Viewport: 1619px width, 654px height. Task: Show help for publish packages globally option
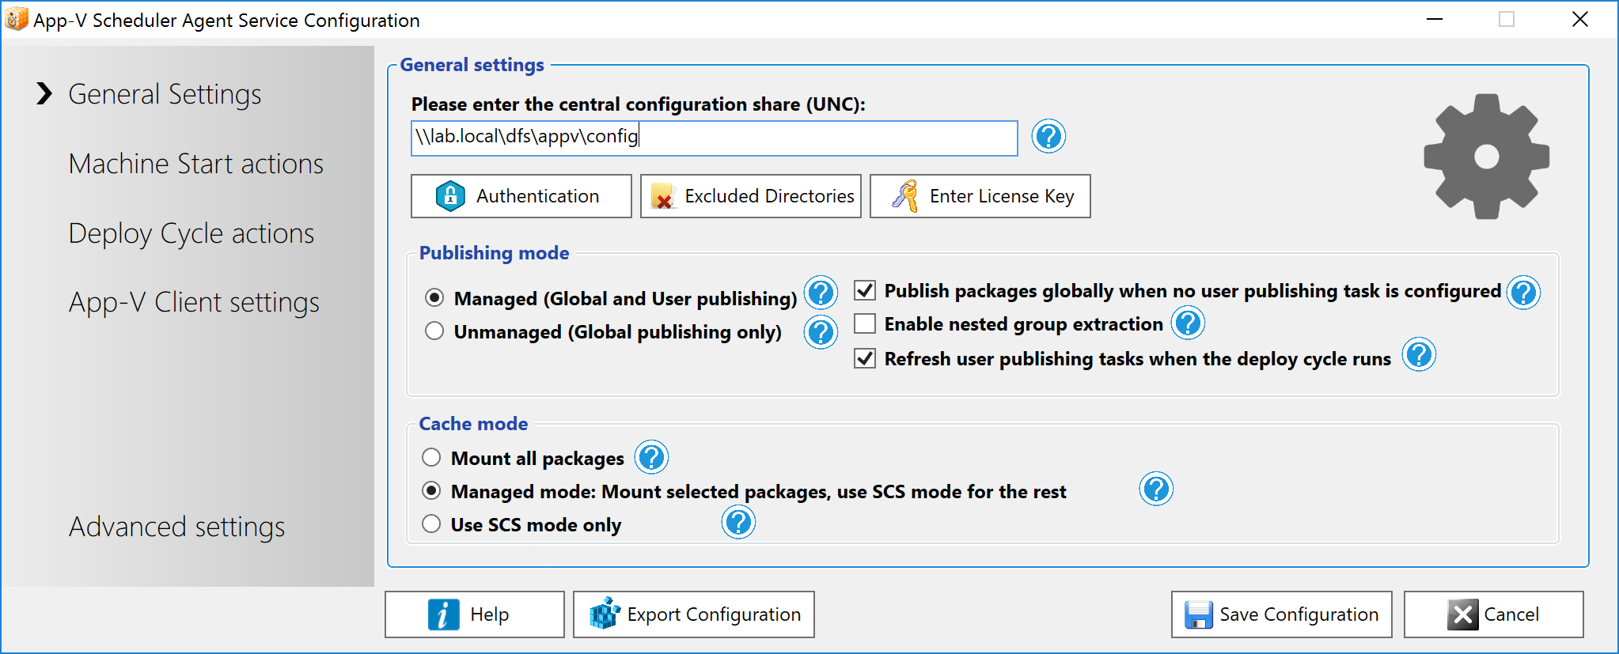(x=1523, y=293)
